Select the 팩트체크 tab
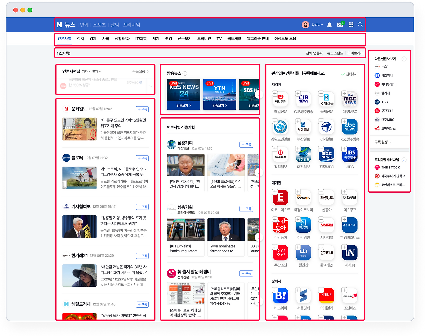Image resolution: width=425 pixels, height=336 pixels. [234, 39]
